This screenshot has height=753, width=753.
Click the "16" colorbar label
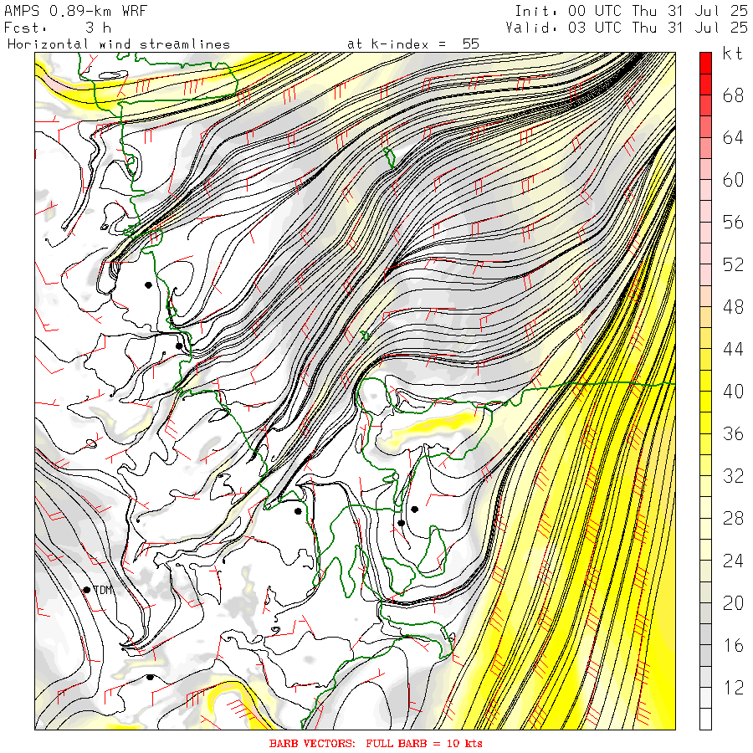tap(733, 645)
